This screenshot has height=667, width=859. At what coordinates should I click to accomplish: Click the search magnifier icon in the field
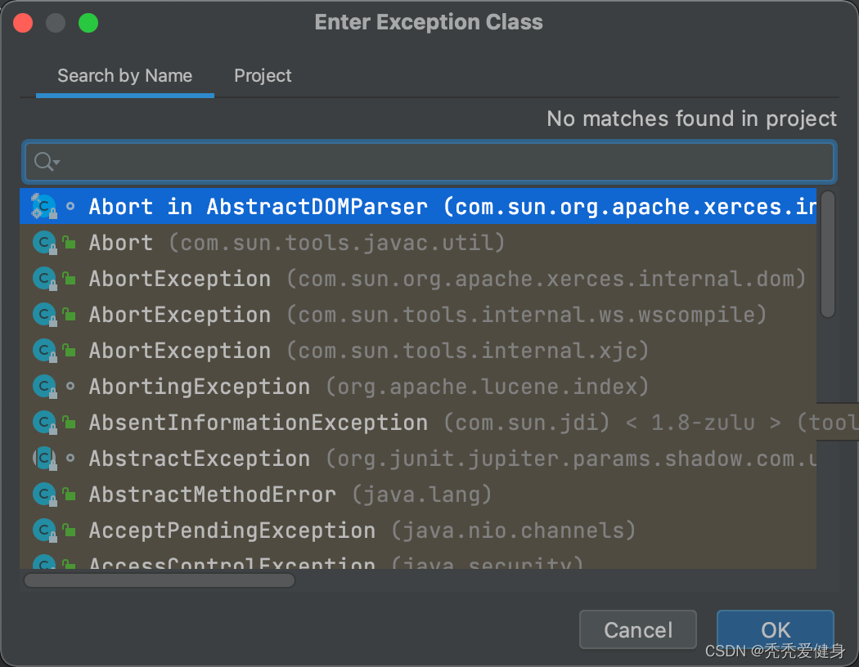pyautogui.click(x=43, y=162)
